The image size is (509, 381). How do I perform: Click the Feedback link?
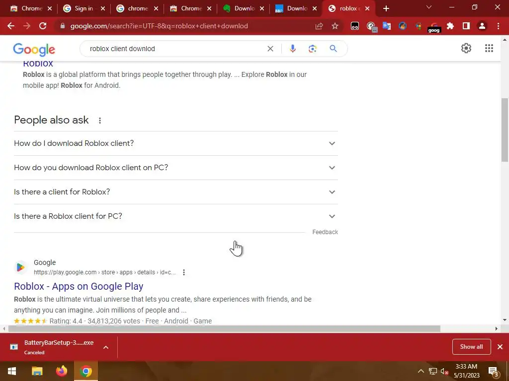point(325,232)
